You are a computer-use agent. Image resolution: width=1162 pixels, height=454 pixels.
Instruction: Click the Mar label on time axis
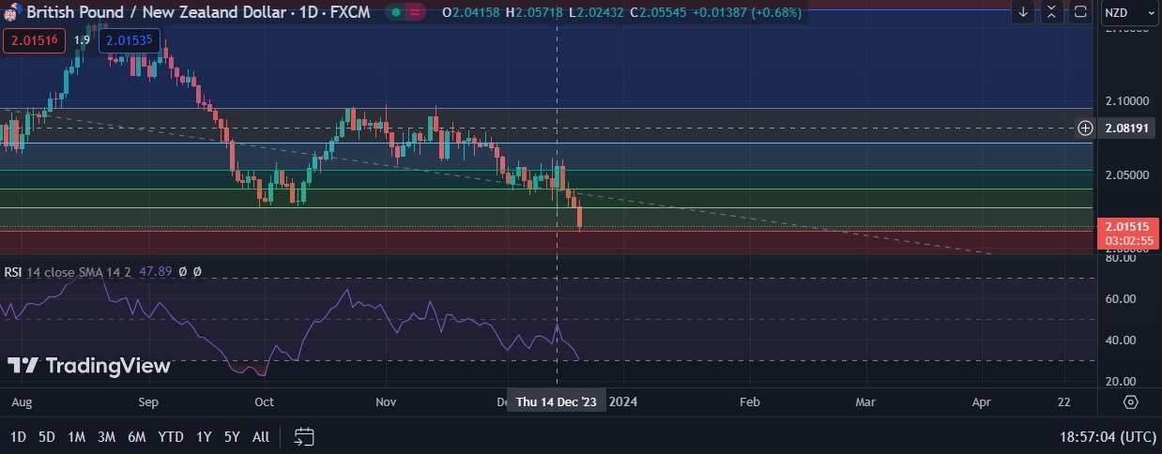(x=865, y=401)
